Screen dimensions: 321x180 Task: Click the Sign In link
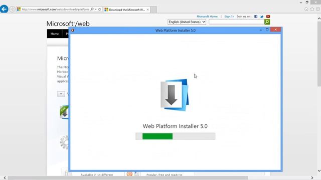click(229, 16)
